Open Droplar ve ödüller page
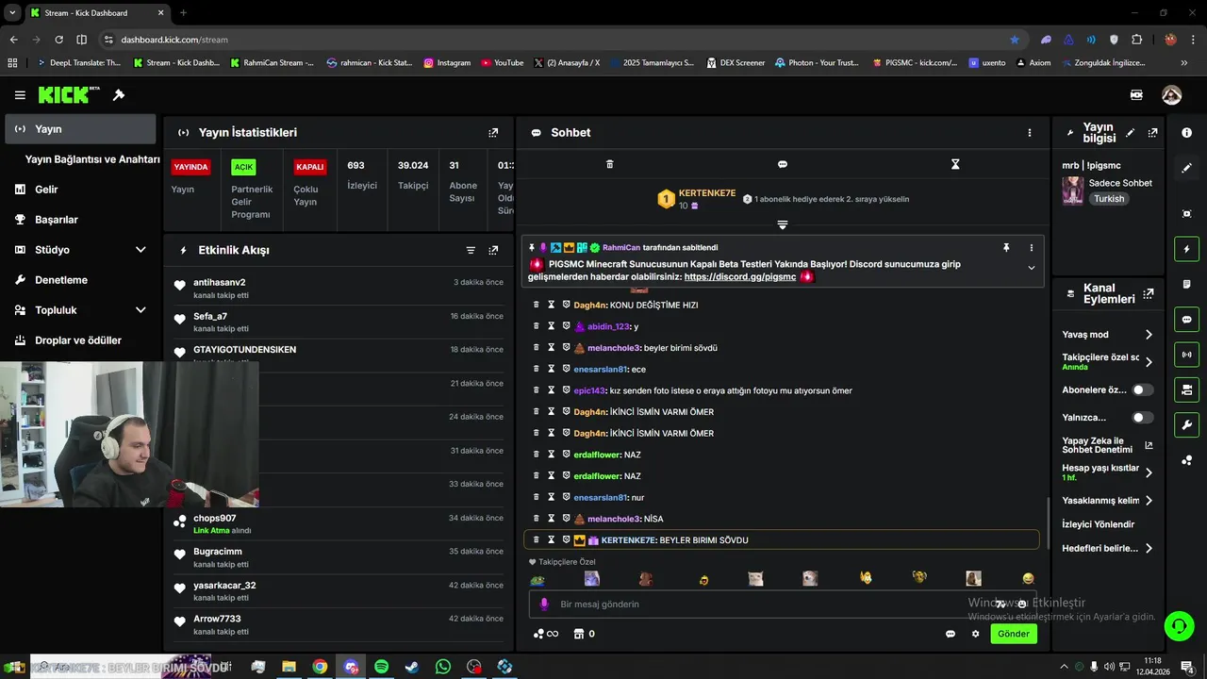Image resolution: width=1207 pixels, height=679 pixels. [x=80, y=340]
